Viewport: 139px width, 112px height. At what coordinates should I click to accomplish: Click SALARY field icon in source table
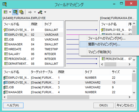6,54
